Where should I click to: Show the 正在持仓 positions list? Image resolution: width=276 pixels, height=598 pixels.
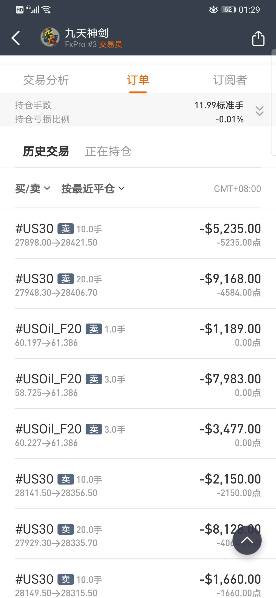click(x=108, y=151)
